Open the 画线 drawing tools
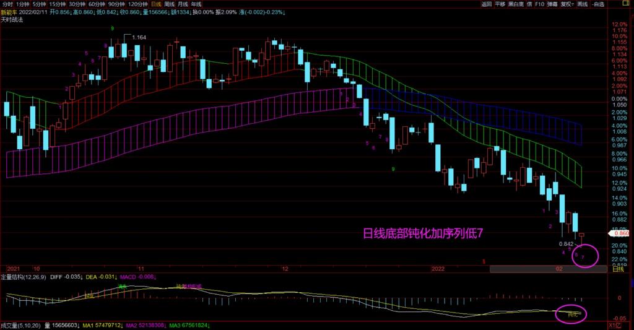The width and height of the screenshot is (634, 330). point(582,4)
